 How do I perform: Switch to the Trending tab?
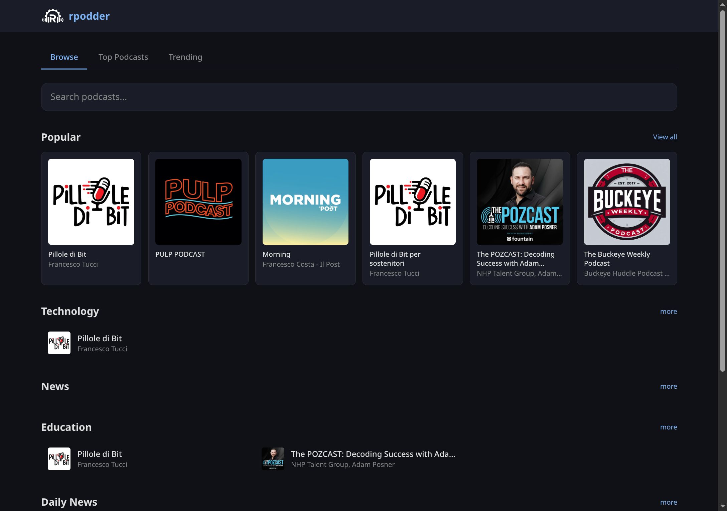(185, 57)
